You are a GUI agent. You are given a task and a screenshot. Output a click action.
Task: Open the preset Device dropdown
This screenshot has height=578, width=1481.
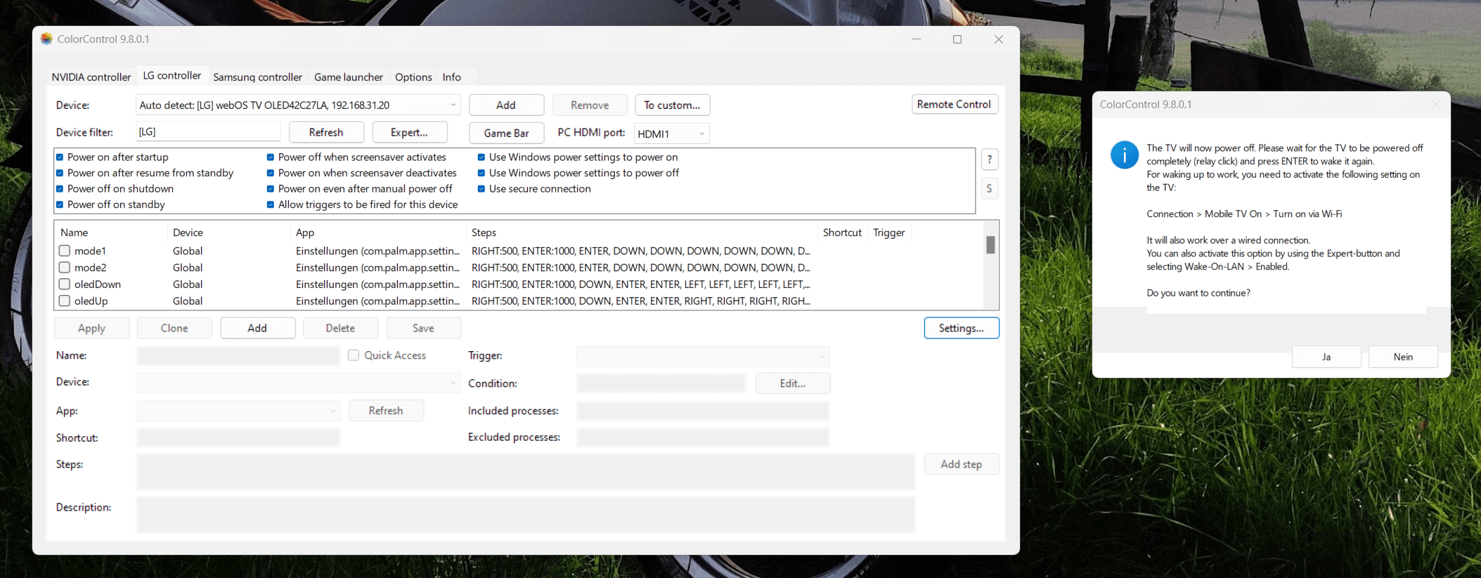coord(298,383)
